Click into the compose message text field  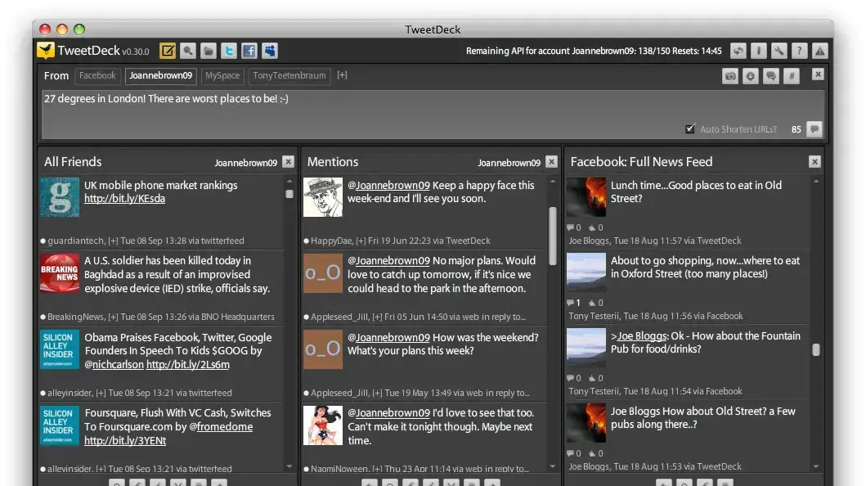[x=433, y=115]
